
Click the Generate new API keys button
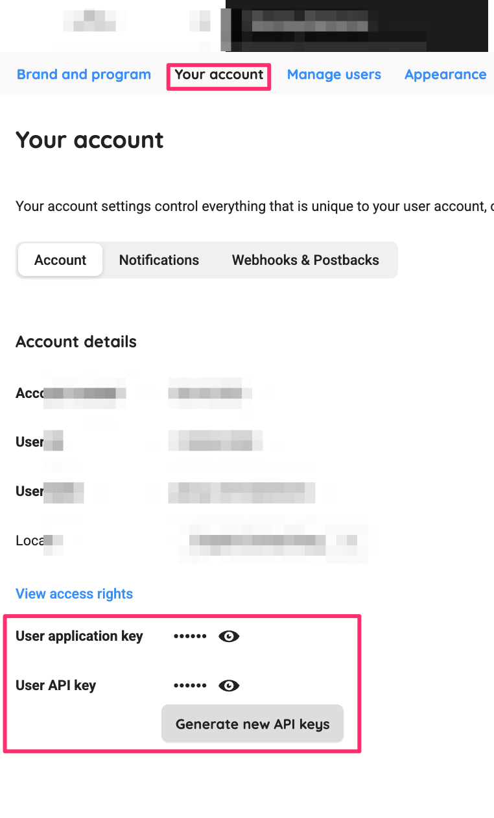(252, 724)
